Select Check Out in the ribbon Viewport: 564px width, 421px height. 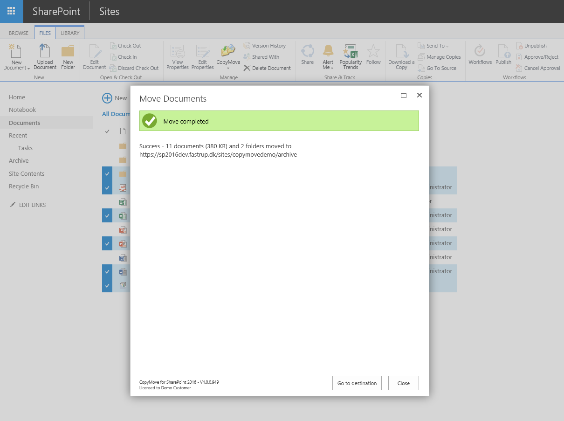(125, 46)
